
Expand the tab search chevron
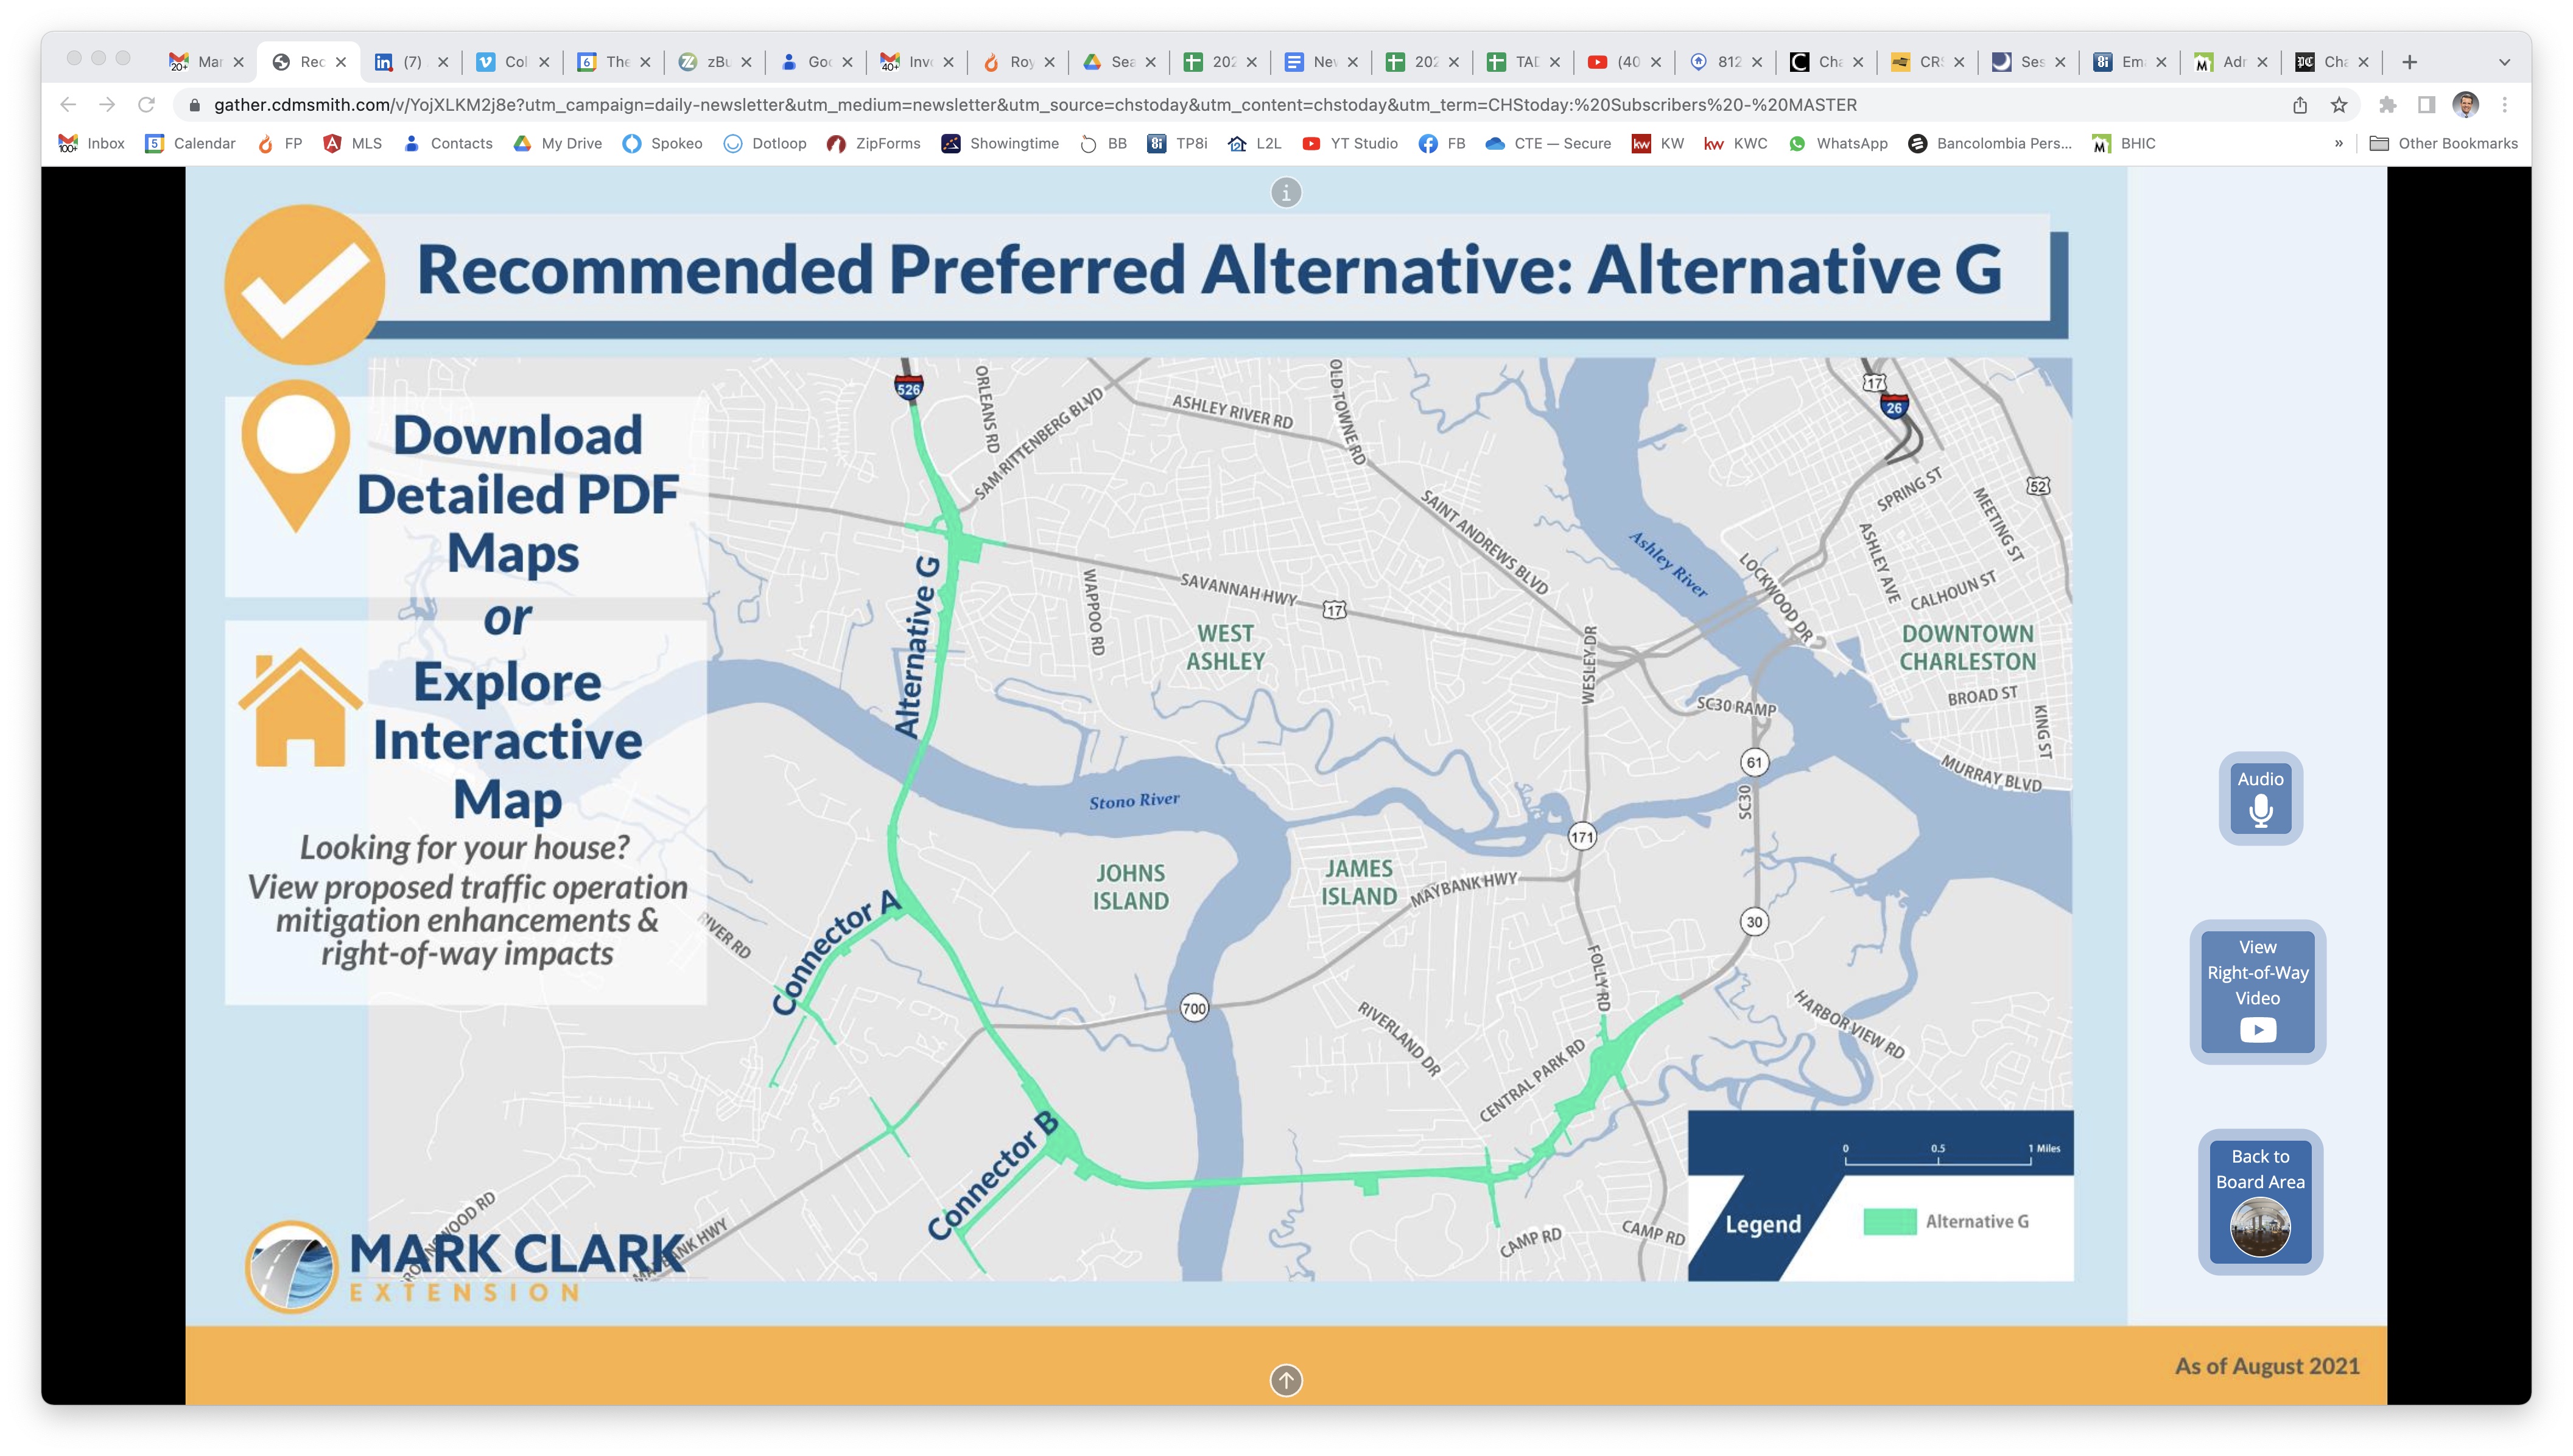tap(2504, 62)
